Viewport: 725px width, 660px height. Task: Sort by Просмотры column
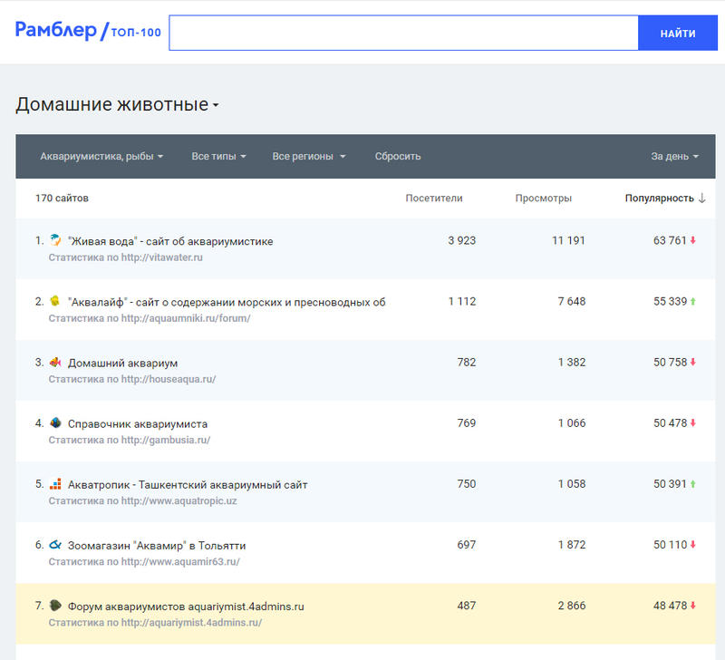[x=543, y=199]
